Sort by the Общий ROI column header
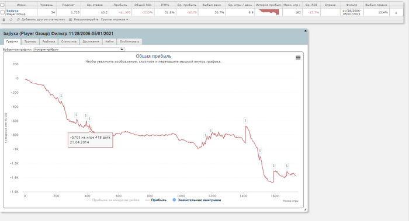409x221 pixels. pyautogui.click(x=143, y=5)
